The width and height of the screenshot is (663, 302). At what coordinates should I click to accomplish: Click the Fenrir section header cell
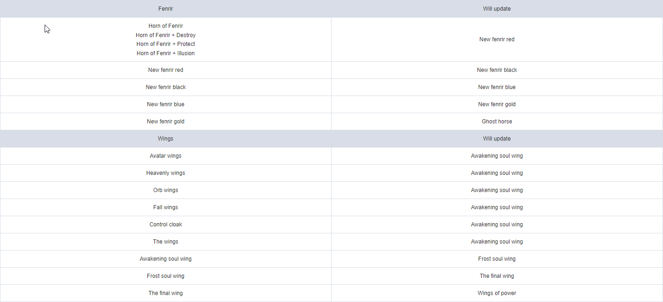coord(166,9)
